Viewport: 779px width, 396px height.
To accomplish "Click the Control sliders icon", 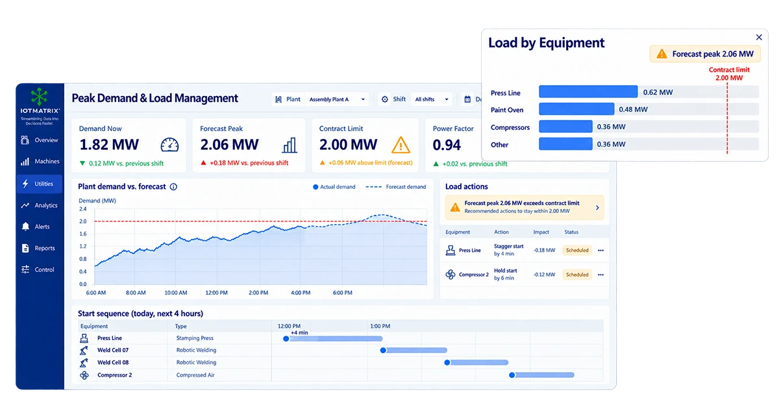I will tap(25, 270).
